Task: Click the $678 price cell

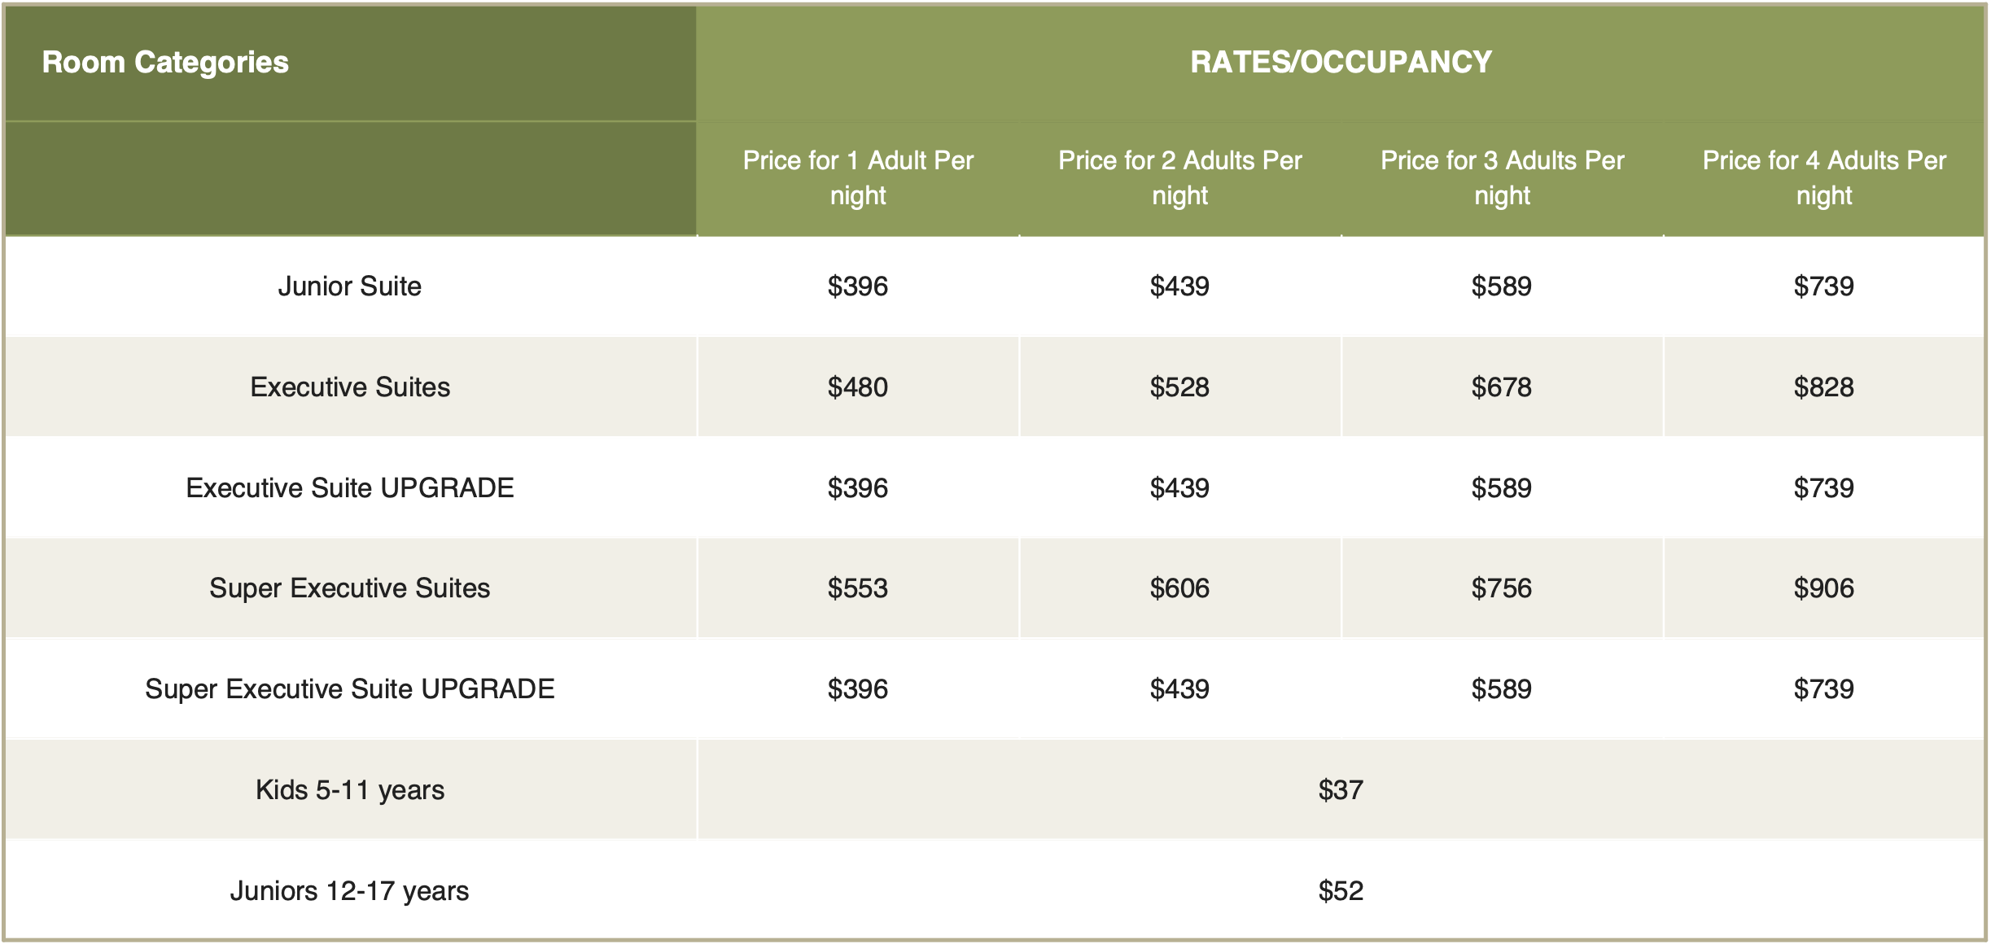Action: pos(1502,387)
